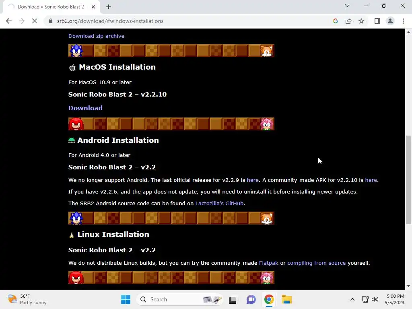Click the forward navigation arrow
This screenshot has height=309, width=412.
click(x=22, y=21)
